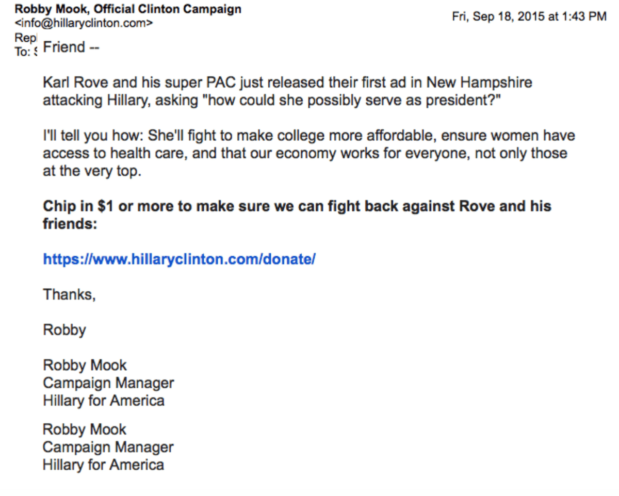Select the sender name Robby Mook, Official Clinton Campaign
Image resolution: width=619 pixels, height=496 pixels.
click(128, 9)
